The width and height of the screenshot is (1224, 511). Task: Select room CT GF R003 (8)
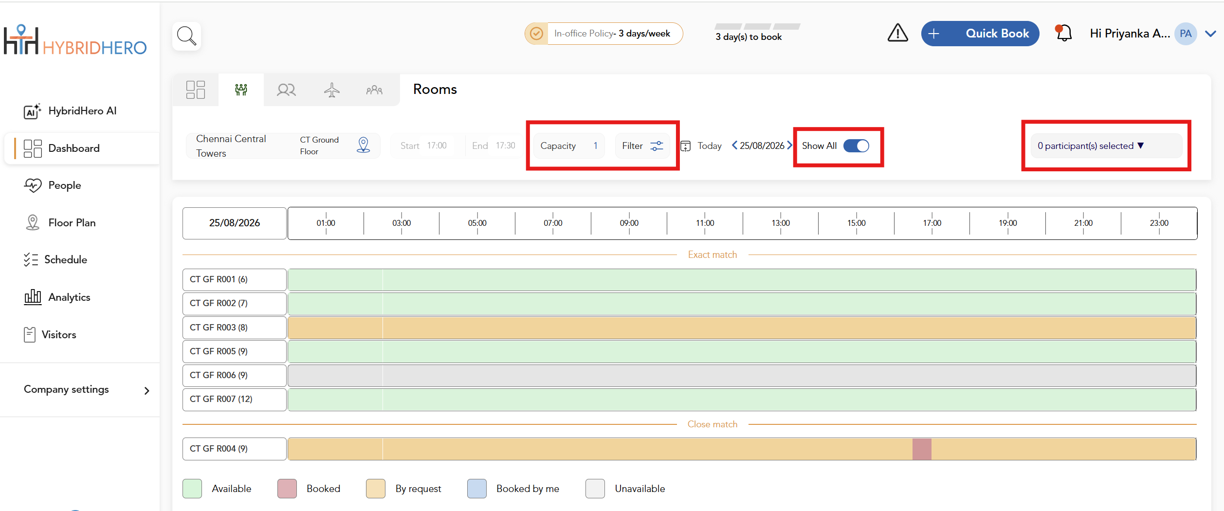tap(235, 328)
